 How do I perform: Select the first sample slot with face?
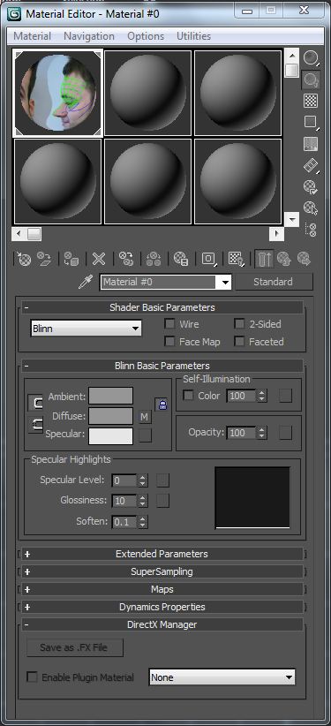coord(58,93)
